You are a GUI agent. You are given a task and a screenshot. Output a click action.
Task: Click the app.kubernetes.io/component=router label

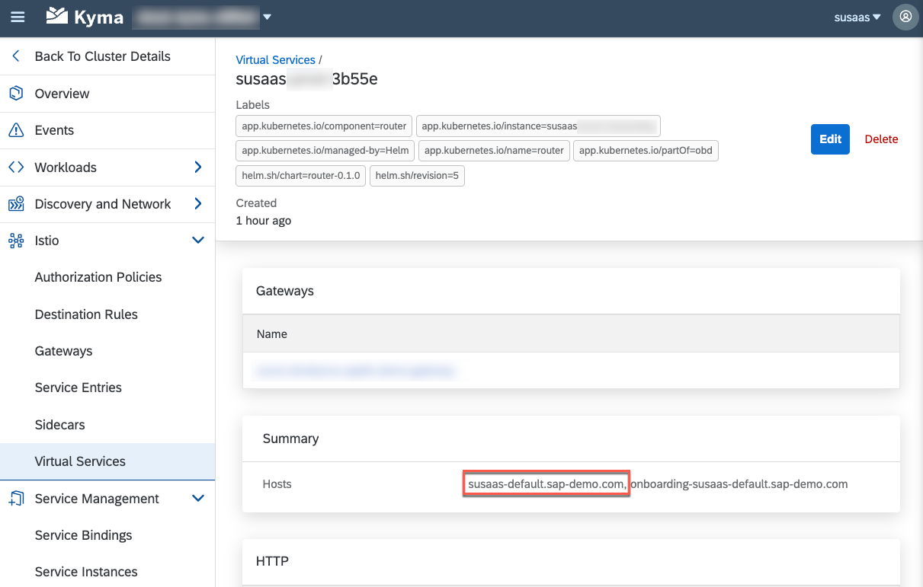324,126
